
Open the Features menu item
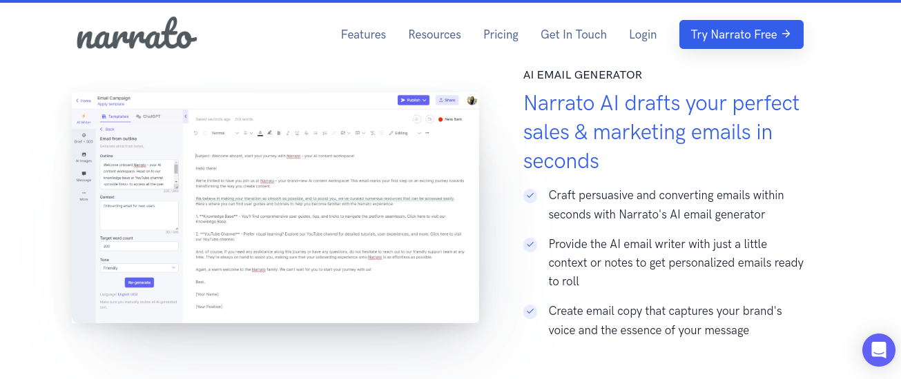[363, 34]
